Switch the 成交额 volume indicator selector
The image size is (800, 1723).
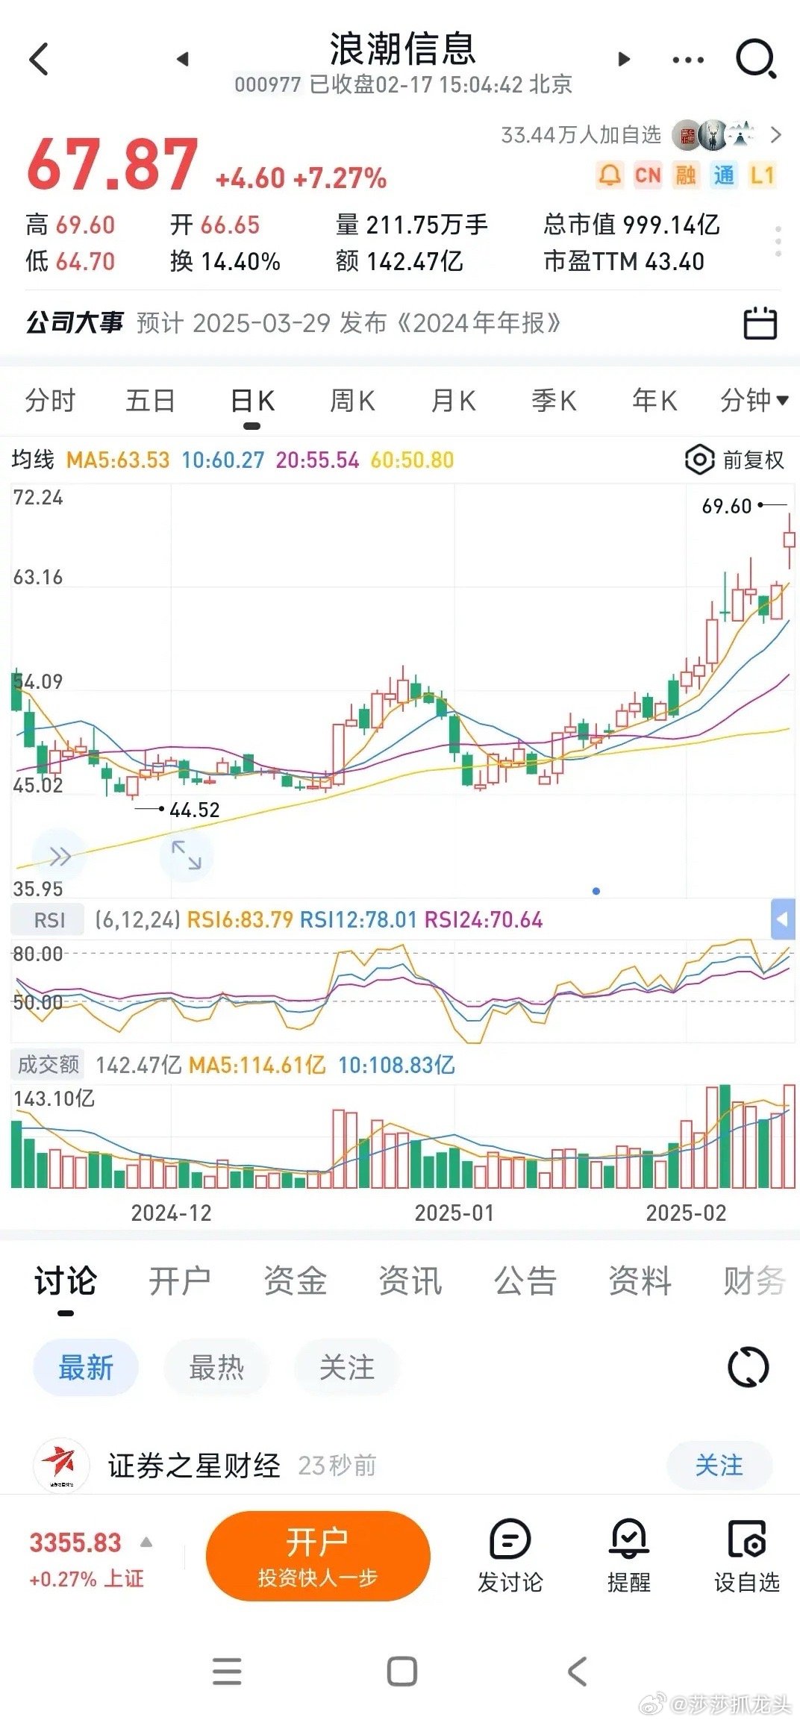point(49,1064)
